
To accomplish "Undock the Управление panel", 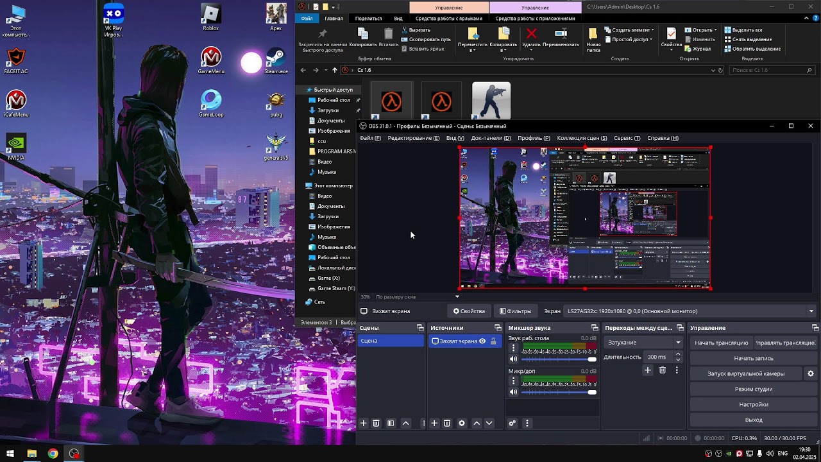I will click(x=815, y=328).
